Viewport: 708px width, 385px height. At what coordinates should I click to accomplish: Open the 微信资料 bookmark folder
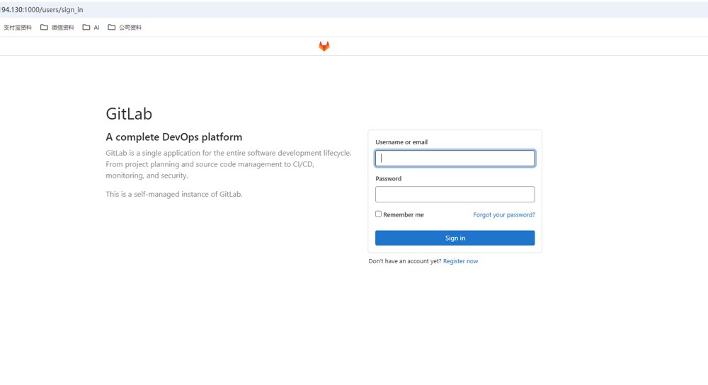pyautogui.click(x=57, y=28)
